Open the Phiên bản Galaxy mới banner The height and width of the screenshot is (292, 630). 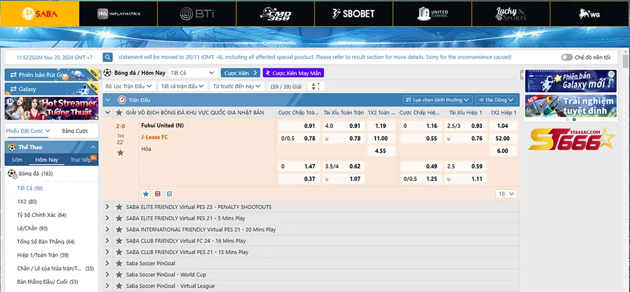[571, 81]
